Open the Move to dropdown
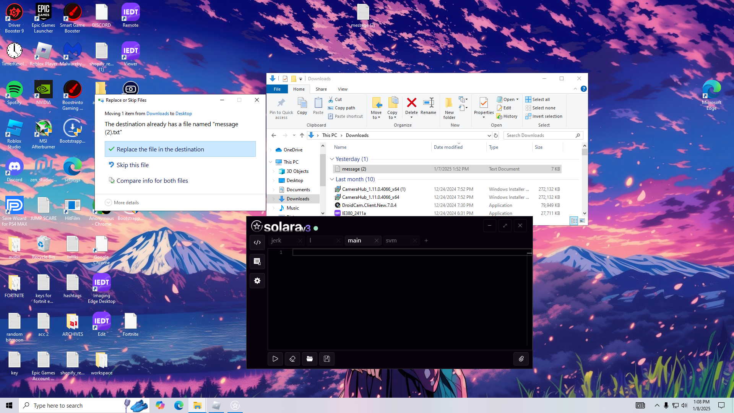This screenshot has width=734, height=413. [376, 115]
